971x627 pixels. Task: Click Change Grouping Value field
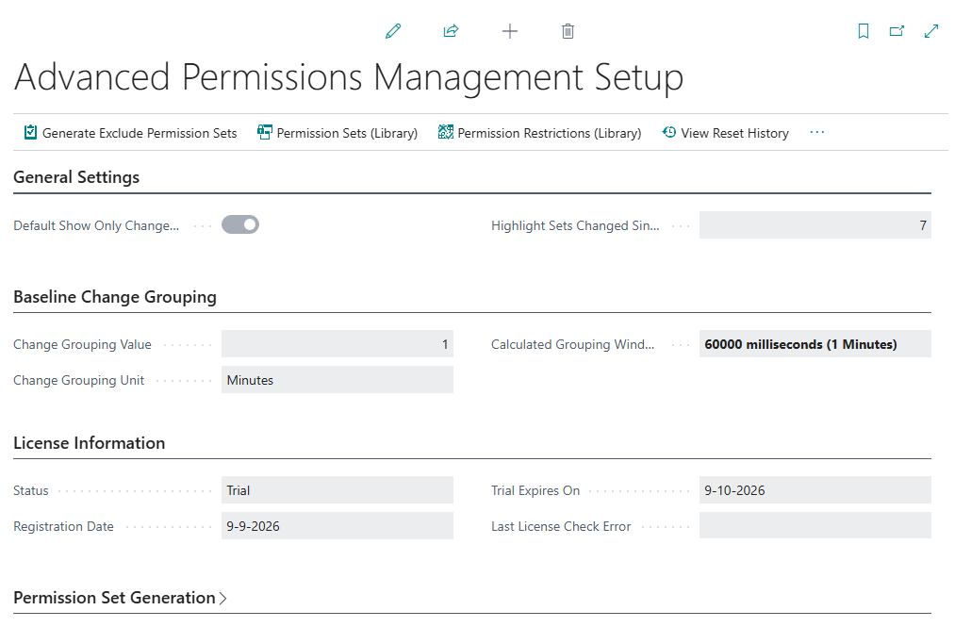tap(337, 344)
